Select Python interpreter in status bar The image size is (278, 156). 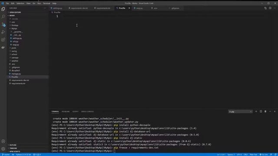pos(23,155)
